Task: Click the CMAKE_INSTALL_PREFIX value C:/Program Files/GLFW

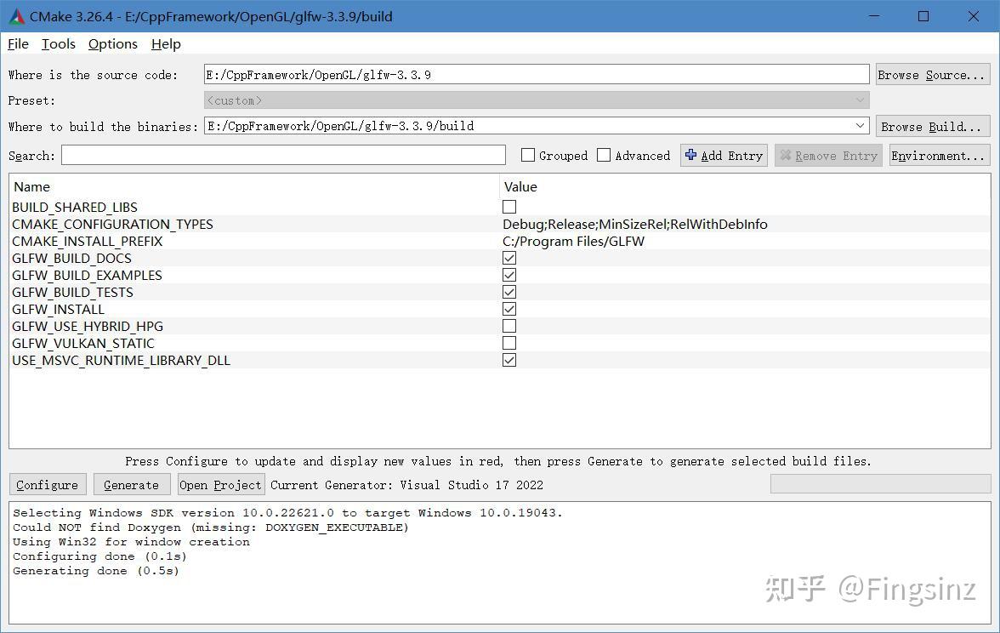Action: pyautogui.click(x=573, y=242)
